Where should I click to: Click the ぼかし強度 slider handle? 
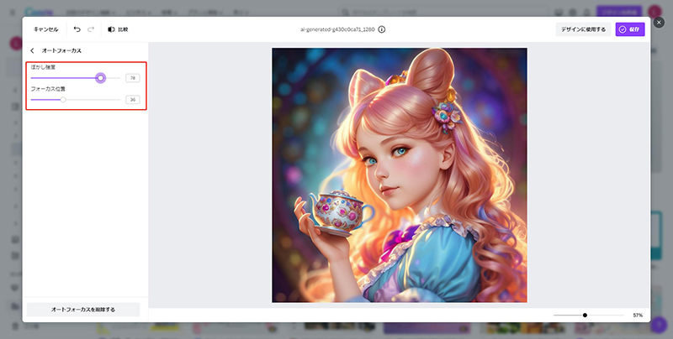click(100, 78)
